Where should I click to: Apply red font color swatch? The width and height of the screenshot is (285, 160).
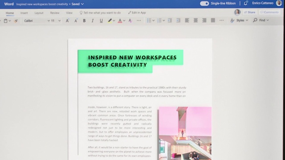pos(120,21)
